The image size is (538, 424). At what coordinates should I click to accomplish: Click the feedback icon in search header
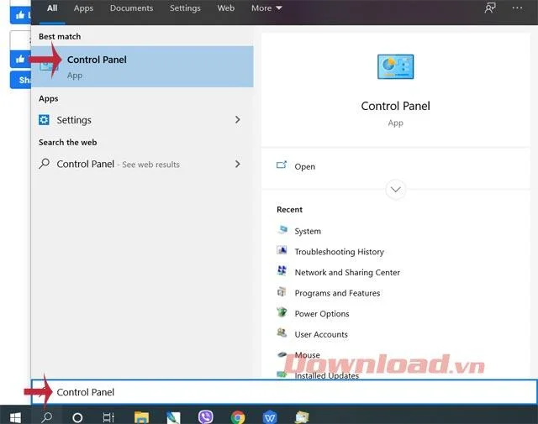click(x=490, y=8)
